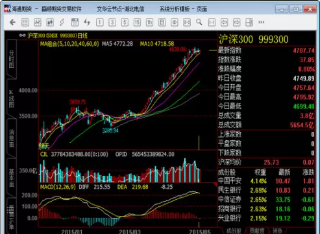
Task: Click the MA10 4718.58 value
Action: (x=157, y=44)
